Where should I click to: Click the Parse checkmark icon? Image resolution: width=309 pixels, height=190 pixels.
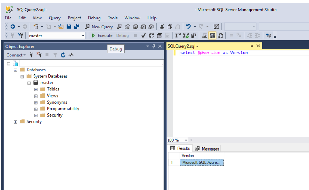pyautogui.click(x=143, y=35)
